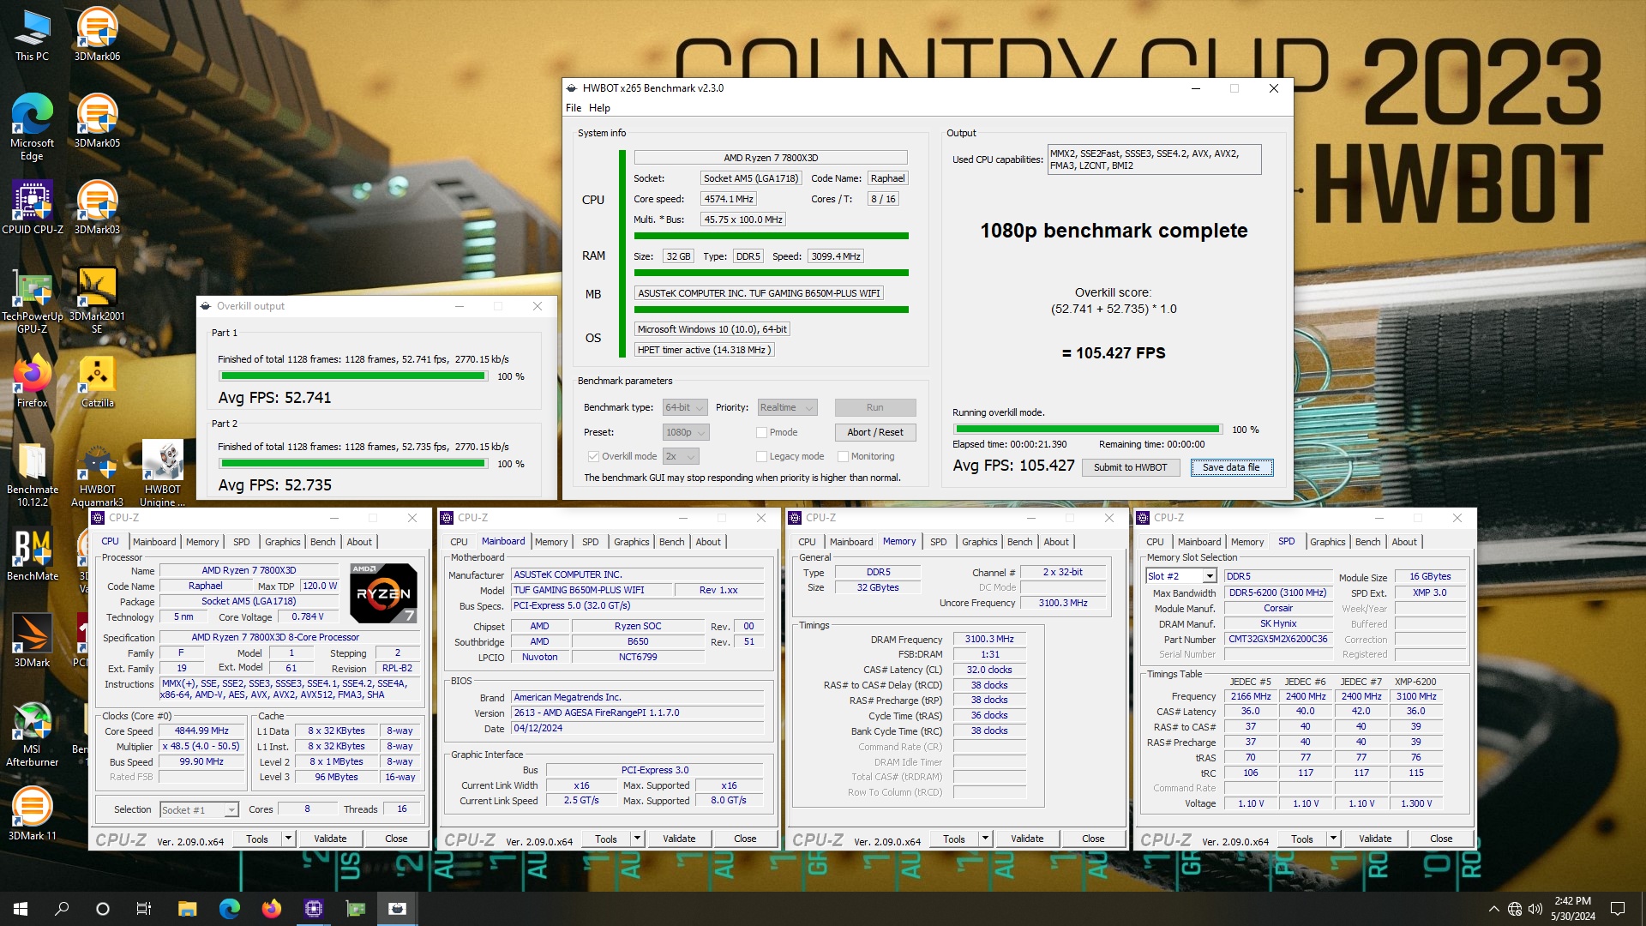Launch the CPUID CPU-Z desktop shortcut
Viewport: 1646px width, 926px height.
click(32, 207)
